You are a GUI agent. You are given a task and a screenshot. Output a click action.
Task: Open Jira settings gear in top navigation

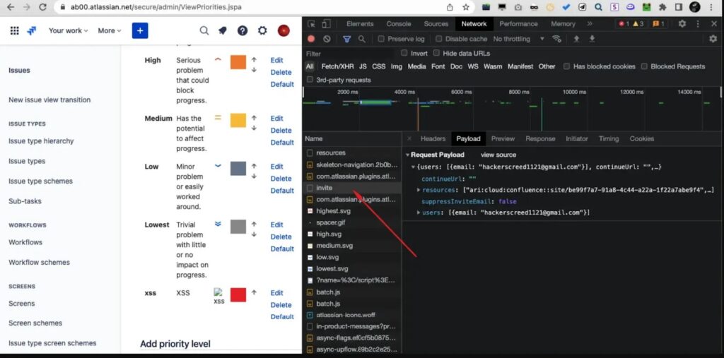coord(262,31)
